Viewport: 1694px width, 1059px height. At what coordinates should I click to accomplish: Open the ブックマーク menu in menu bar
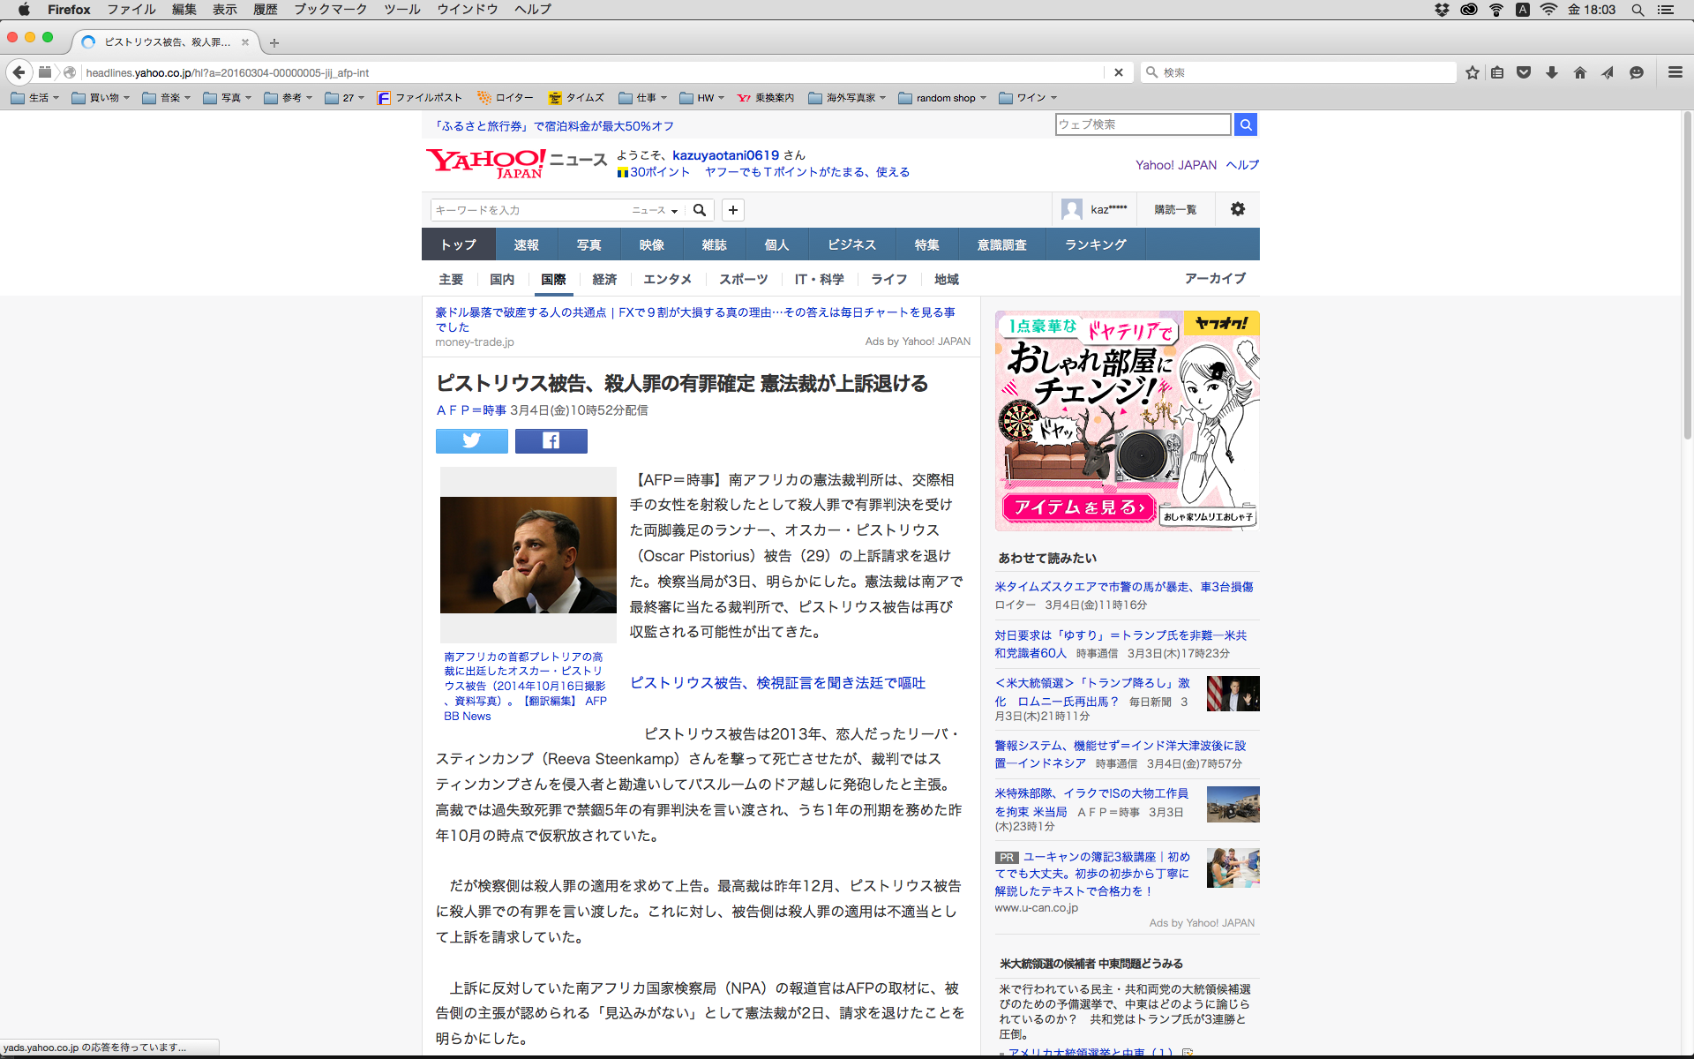coord(330,10)
